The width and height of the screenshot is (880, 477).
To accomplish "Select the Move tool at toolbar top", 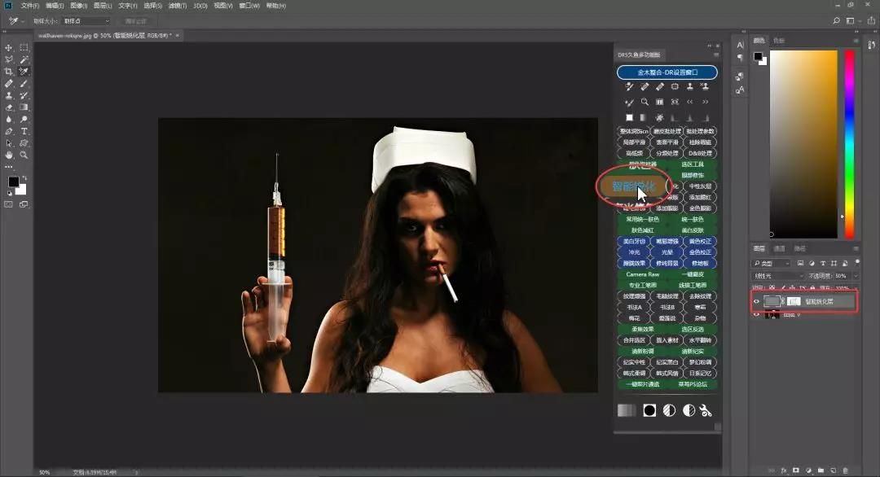I will [x=8, y=48].
